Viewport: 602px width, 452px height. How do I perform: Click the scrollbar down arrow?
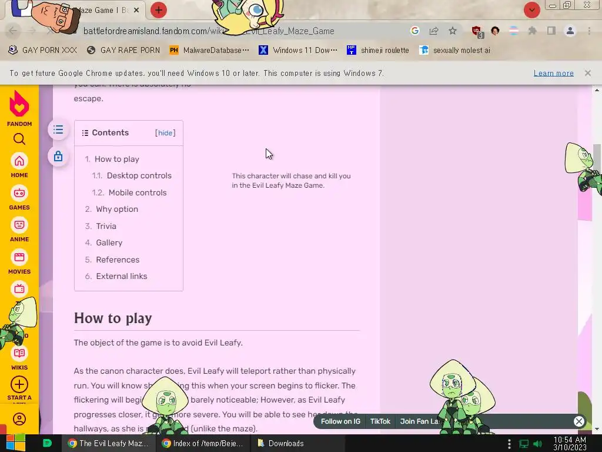(x=597, y=429)
